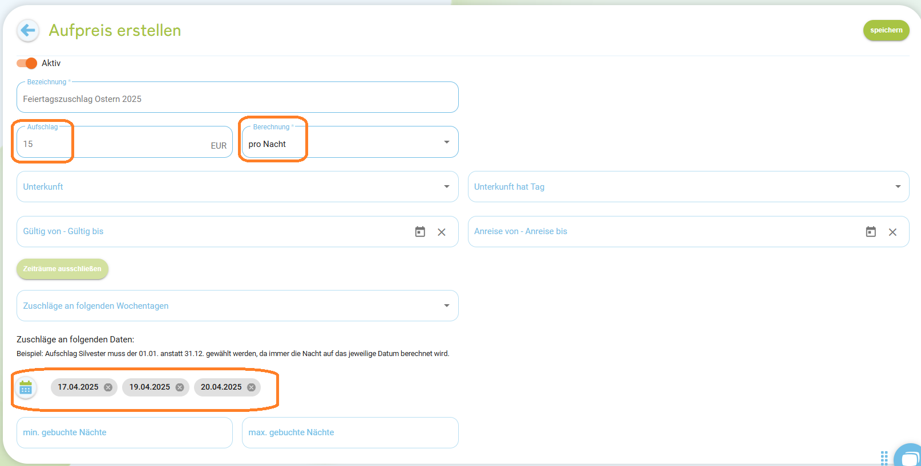The width and height of the screenshot is (921, 466).
Task: Toggle the Aktiv switch
Action: pyautogui.click(x=27, y=63)
